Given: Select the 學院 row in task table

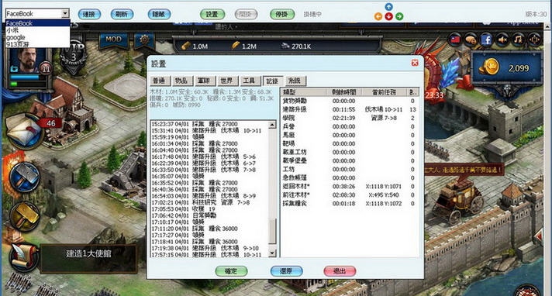Looking at the screenshot, I should coord(350,118).
